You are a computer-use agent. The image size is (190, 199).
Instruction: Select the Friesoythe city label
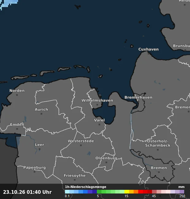[x=75, y=175]
